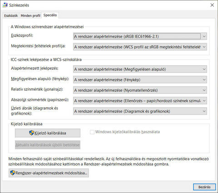Click the Színkezelés title bar icon
The width and height of the screenshot is (218, 193).
pos(5,5)
